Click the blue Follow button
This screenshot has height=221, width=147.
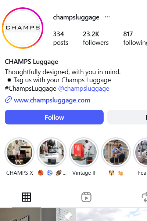click(x=54, y=117)
